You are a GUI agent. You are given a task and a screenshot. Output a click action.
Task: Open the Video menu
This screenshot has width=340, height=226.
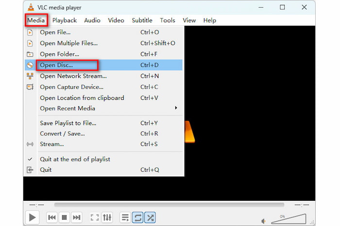pos(116,20)
